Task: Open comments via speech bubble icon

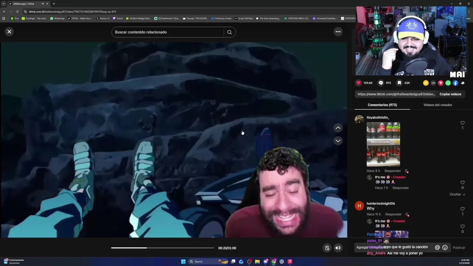Action: 381,83
